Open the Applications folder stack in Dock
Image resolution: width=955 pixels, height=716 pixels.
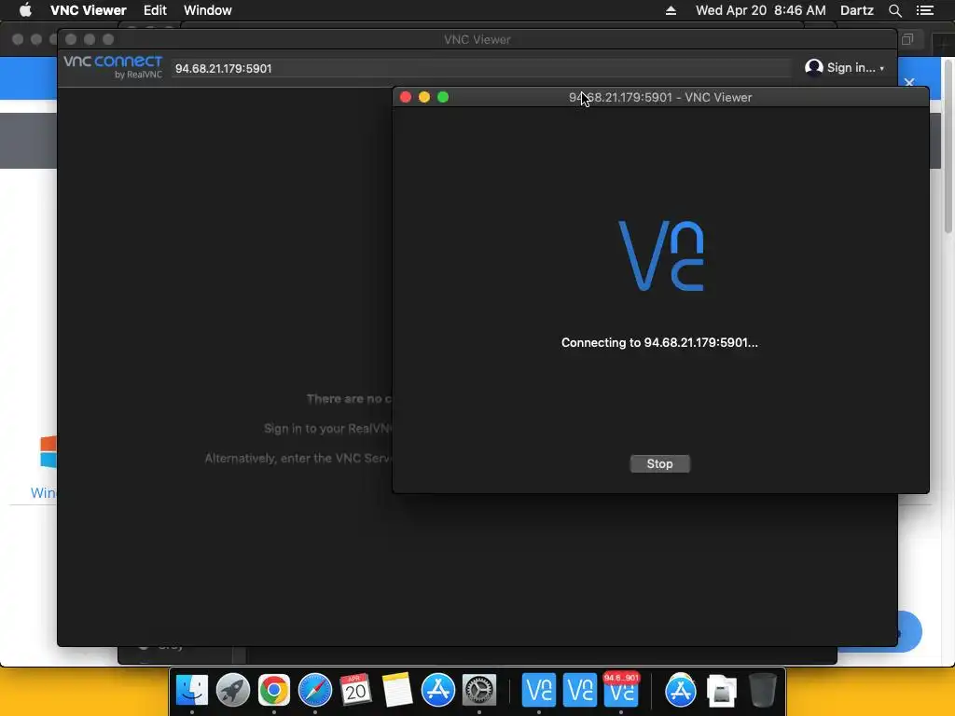680,690
